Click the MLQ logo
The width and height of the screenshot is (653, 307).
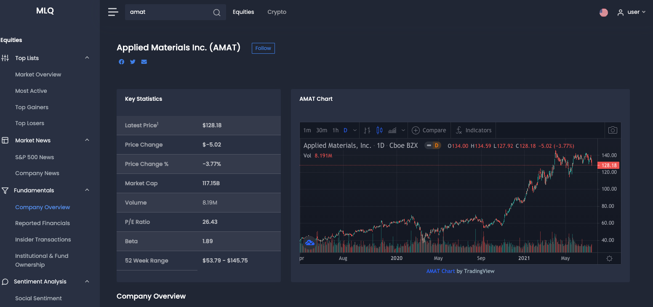click(x=45, y=11)
